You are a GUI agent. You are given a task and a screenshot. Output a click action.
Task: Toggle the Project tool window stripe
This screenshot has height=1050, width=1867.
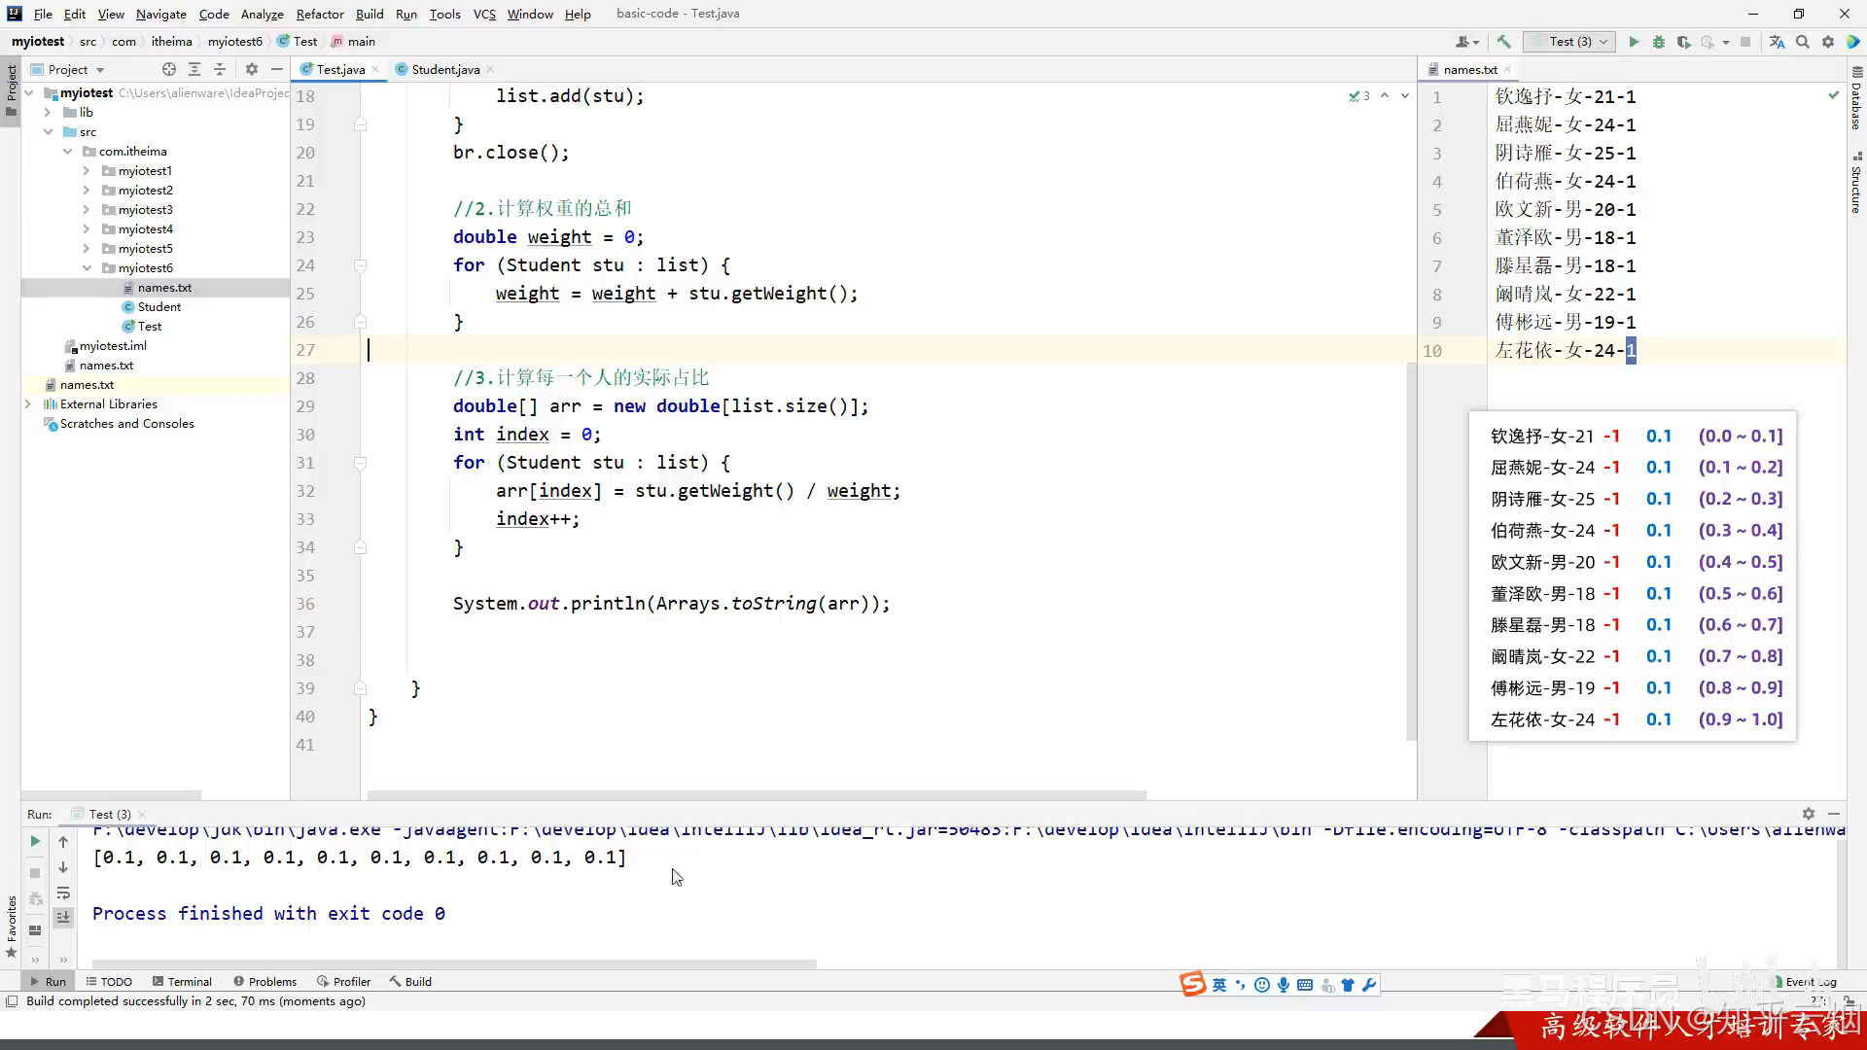tap(11, 87)
